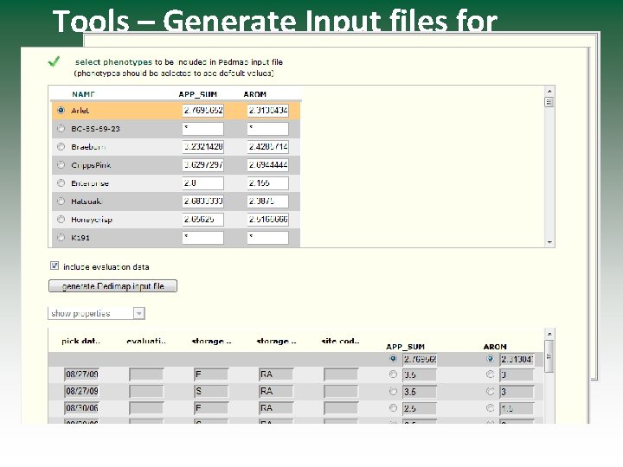Click Hatsuak APP_SUM value field
Screen dimensions: 623x467
(x=203, y=202)
